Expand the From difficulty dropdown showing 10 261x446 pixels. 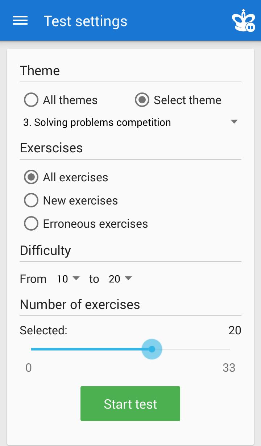(x=68, y=279)
